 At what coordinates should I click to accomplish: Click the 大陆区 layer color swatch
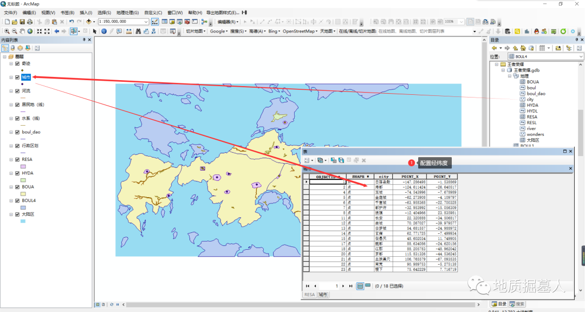tap(23, 222)
